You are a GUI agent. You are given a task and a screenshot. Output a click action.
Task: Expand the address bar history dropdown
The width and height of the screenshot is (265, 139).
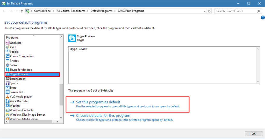tap(204, 11)
